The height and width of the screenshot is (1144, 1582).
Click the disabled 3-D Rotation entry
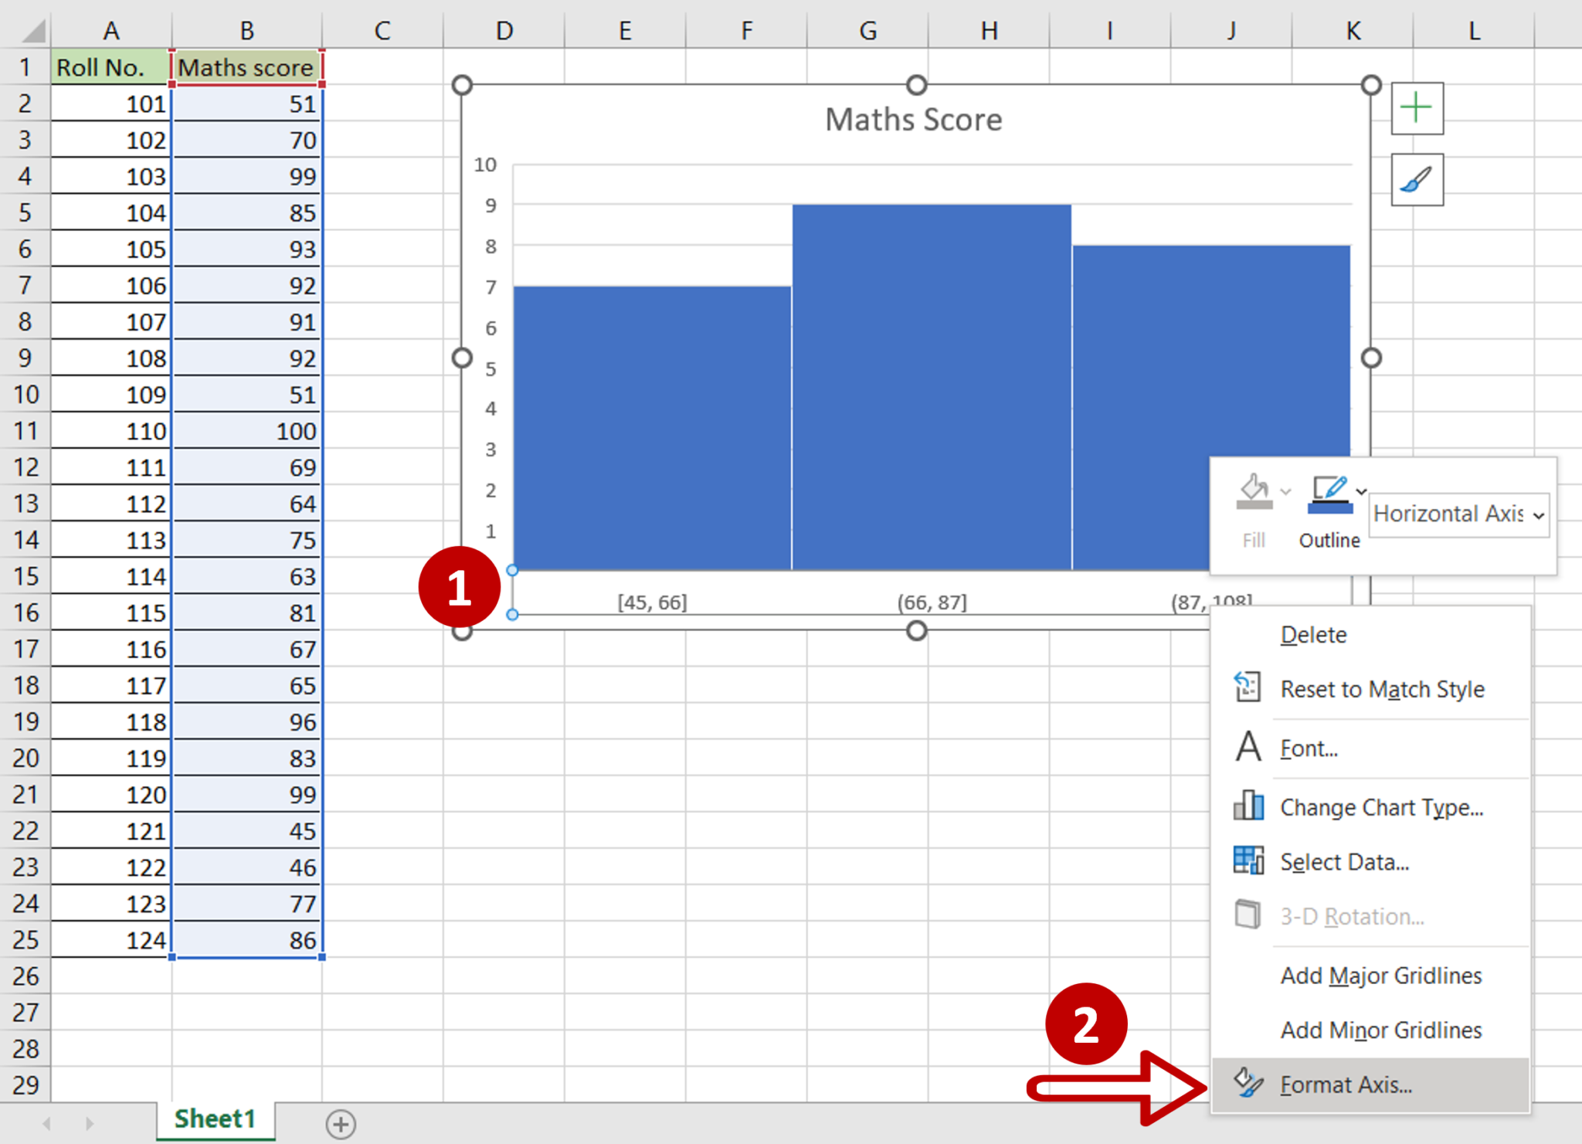1352,916
